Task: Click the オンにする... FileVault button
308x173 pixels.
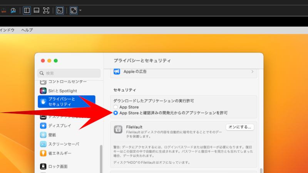Action: click(240, 127)
